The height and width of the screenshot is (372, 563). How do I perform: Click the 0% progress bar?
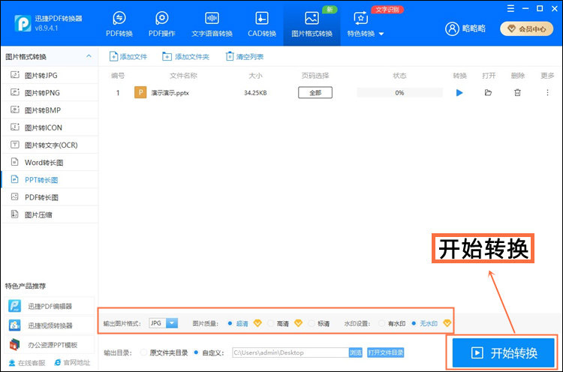(x=399, y=92)
